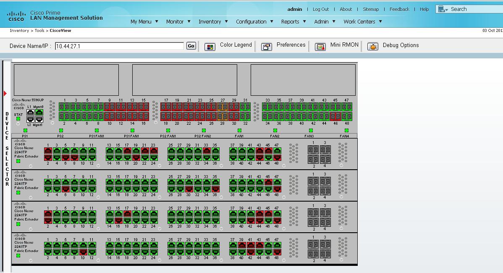Expand the Configuration menu arrow

click(272, 21)
